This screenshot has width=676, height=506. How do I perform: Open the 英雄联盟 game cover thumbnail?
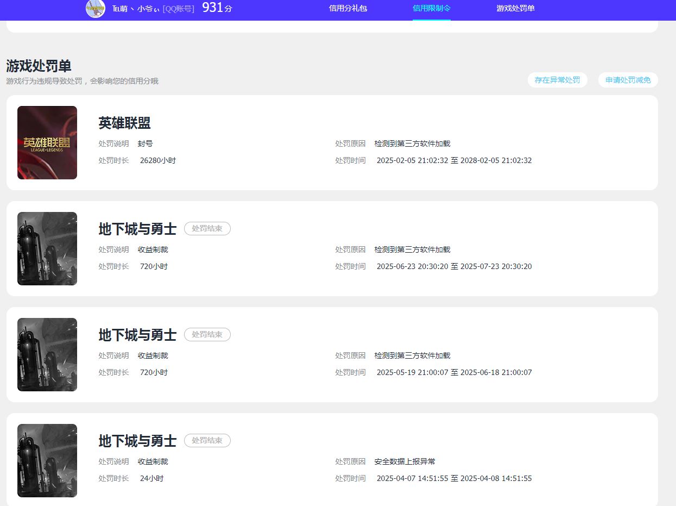pyautogui.click(x=47, y=142)
